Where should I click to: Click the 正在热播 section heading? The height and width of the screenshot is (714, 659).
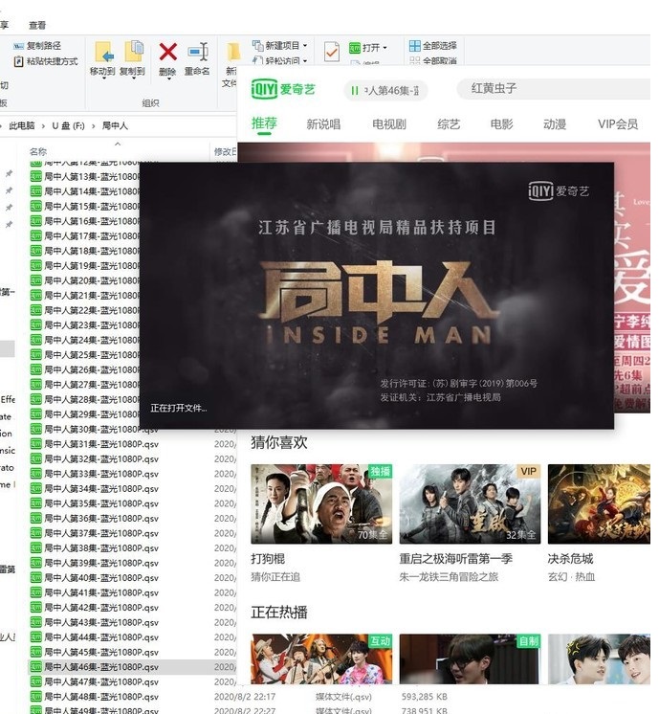coord(279,612)
